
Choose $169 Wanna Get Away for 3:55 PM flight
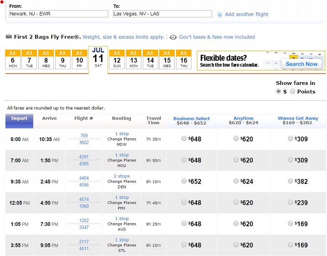[291, 245]
